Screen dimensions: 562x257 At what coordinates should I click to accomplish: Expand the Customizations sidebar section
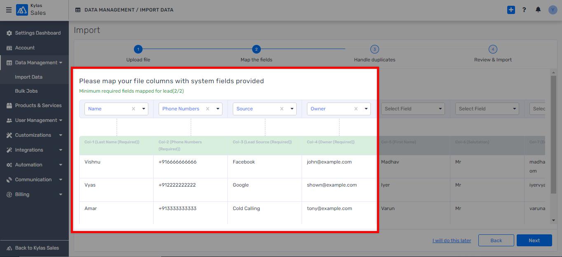pyautogui.click(x=61, y=135)
